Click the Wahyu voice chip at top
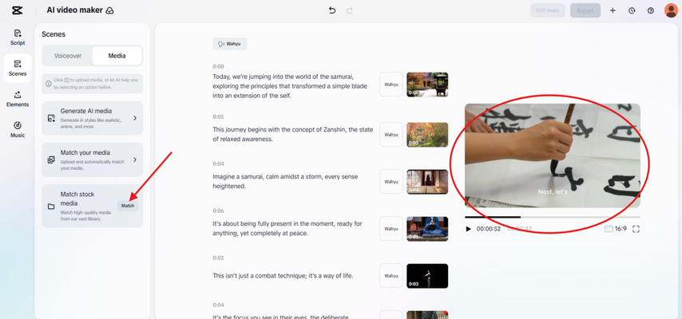The image size is (682, 319). (x=230, y=44)
